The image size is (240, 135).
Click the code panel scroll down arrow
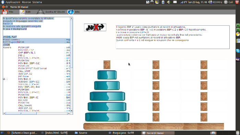71,111
